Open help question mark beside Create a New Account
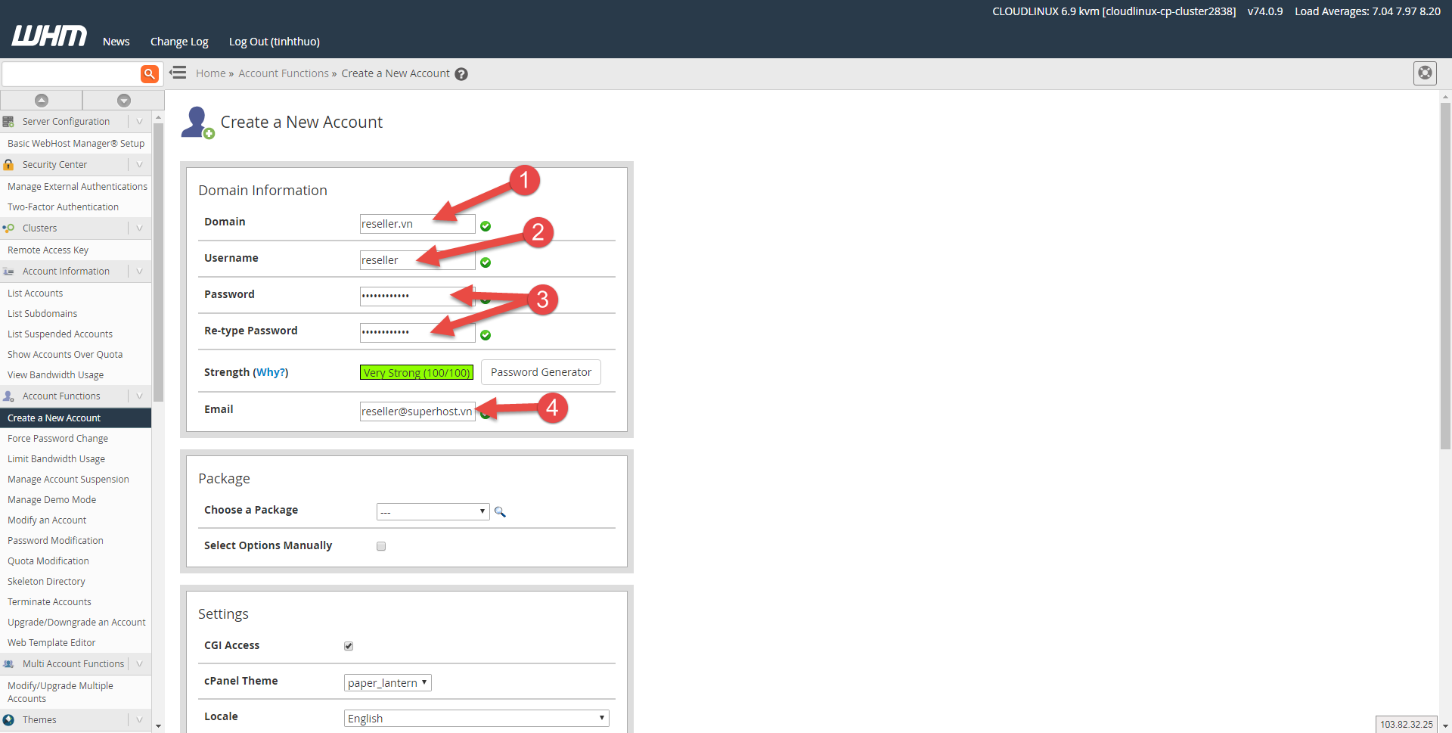Screen dimensions: 1452x733 [x=461, y=74]
